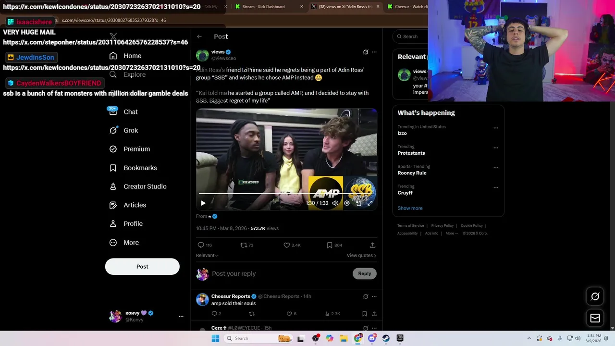Screen dimensions: 615x346
Task: Open the Rooney Rule trending topic
Action: pyautogui.click(x=412, y=173)
